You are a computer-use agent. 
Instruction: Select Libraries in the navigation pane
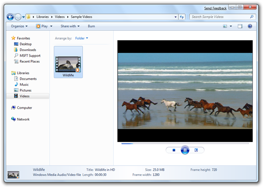pyautogui.click(x=23, y=73)
